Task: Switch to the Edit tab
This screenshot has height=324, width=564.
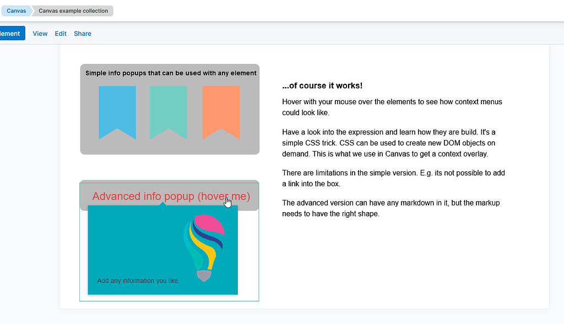Action: (61, 34)
